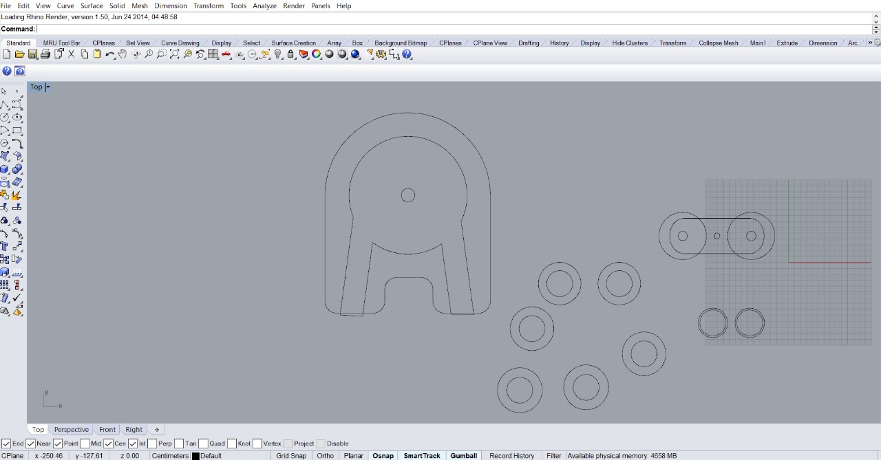Add a new viewport tab with the plus button

click(x=156, y=430)
